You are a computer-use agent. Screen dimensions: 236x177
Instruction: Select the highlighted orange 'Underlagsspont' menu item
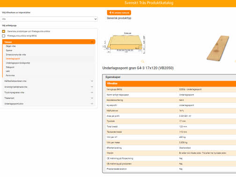[x=13, y=59]
